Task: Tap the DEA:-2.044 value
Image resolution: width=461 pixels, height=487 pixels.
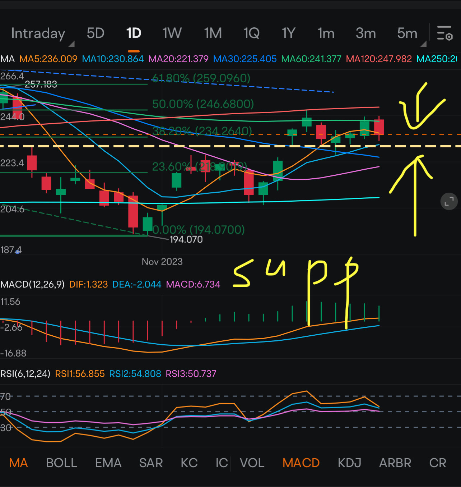Action: (137, 284)
